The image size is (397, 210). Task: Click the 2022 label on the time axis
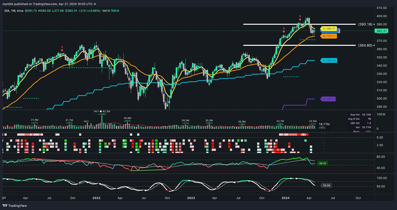coord(96,198)
